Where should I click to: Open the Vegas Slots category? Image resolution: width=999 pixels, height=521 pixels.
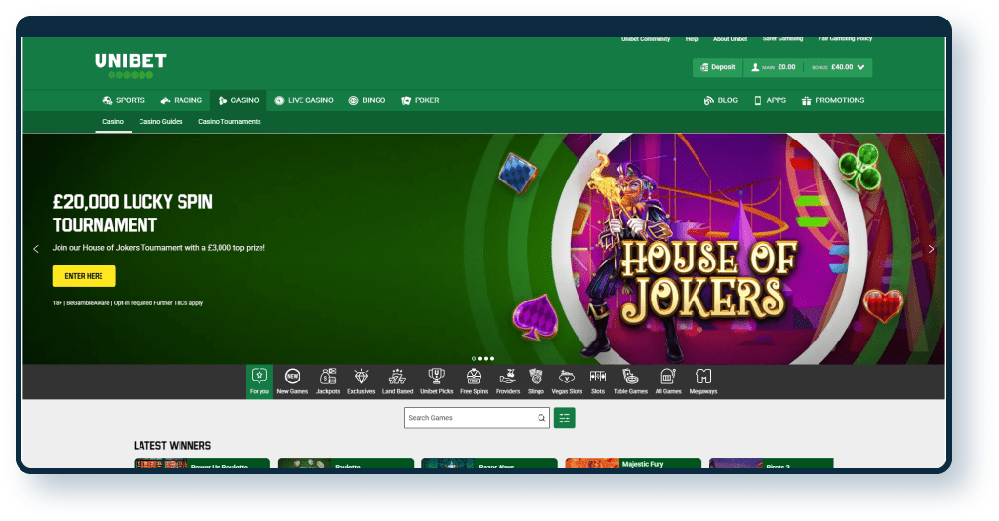coord(567,381)
